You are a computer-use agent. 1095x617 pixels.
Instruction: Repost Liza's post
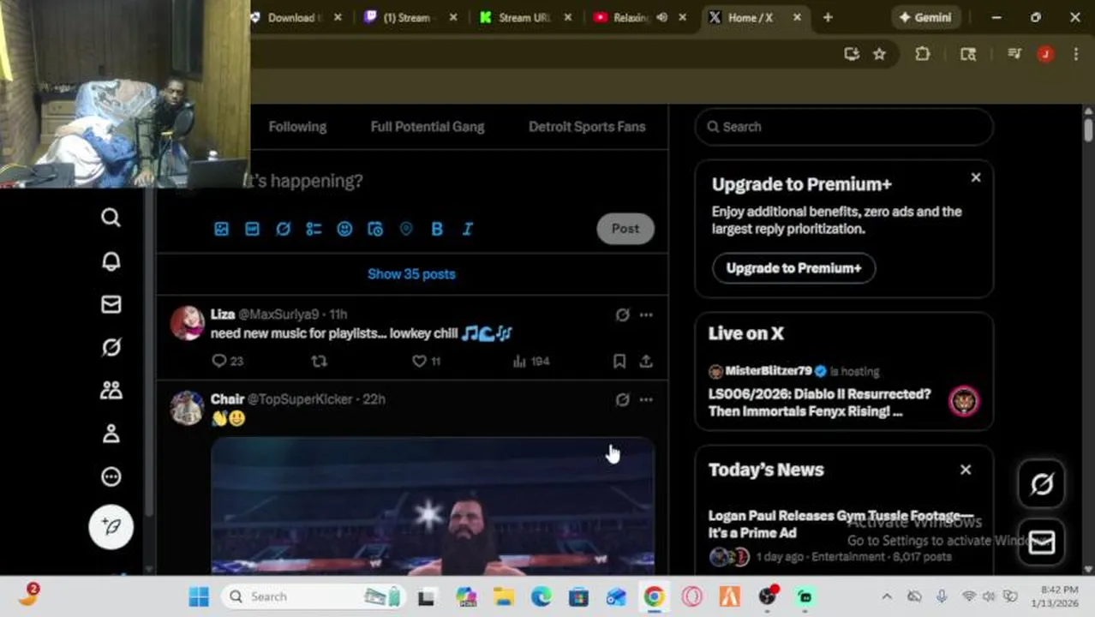pyautogui.click(x=319, y=361)
